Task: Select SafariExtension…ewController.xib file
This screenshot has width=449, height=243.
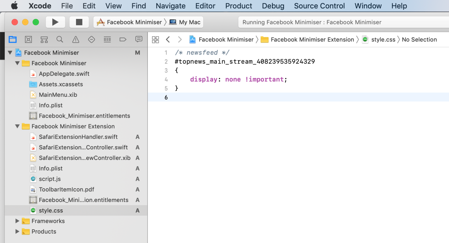Action: (76, 158)
